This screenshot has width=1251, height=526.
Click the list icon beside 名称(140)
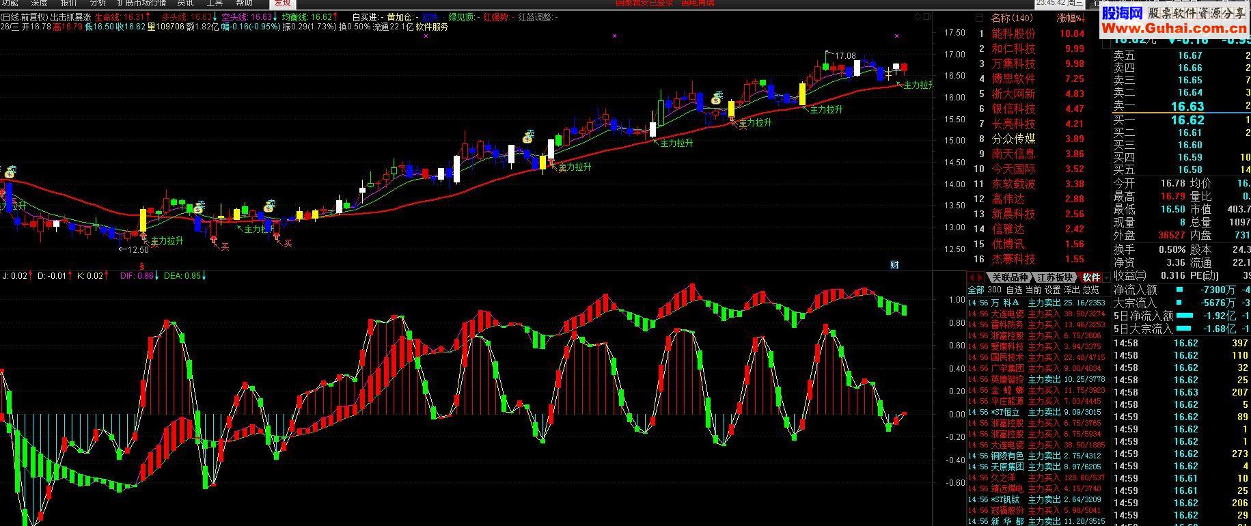[980, 18]
